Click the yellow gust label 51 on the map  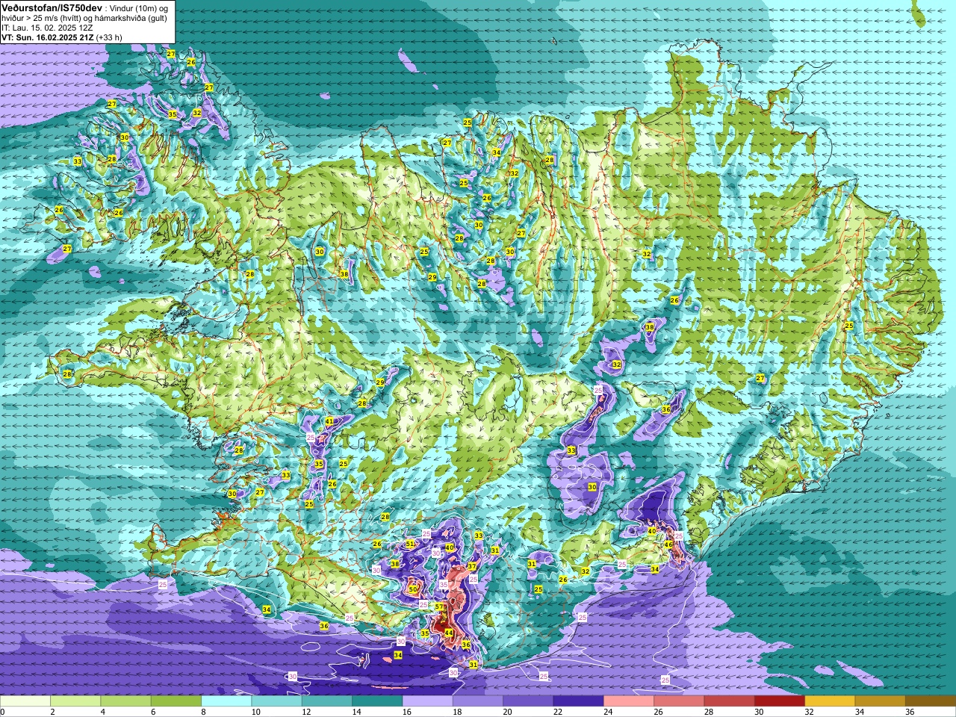(x=410, y=544)
